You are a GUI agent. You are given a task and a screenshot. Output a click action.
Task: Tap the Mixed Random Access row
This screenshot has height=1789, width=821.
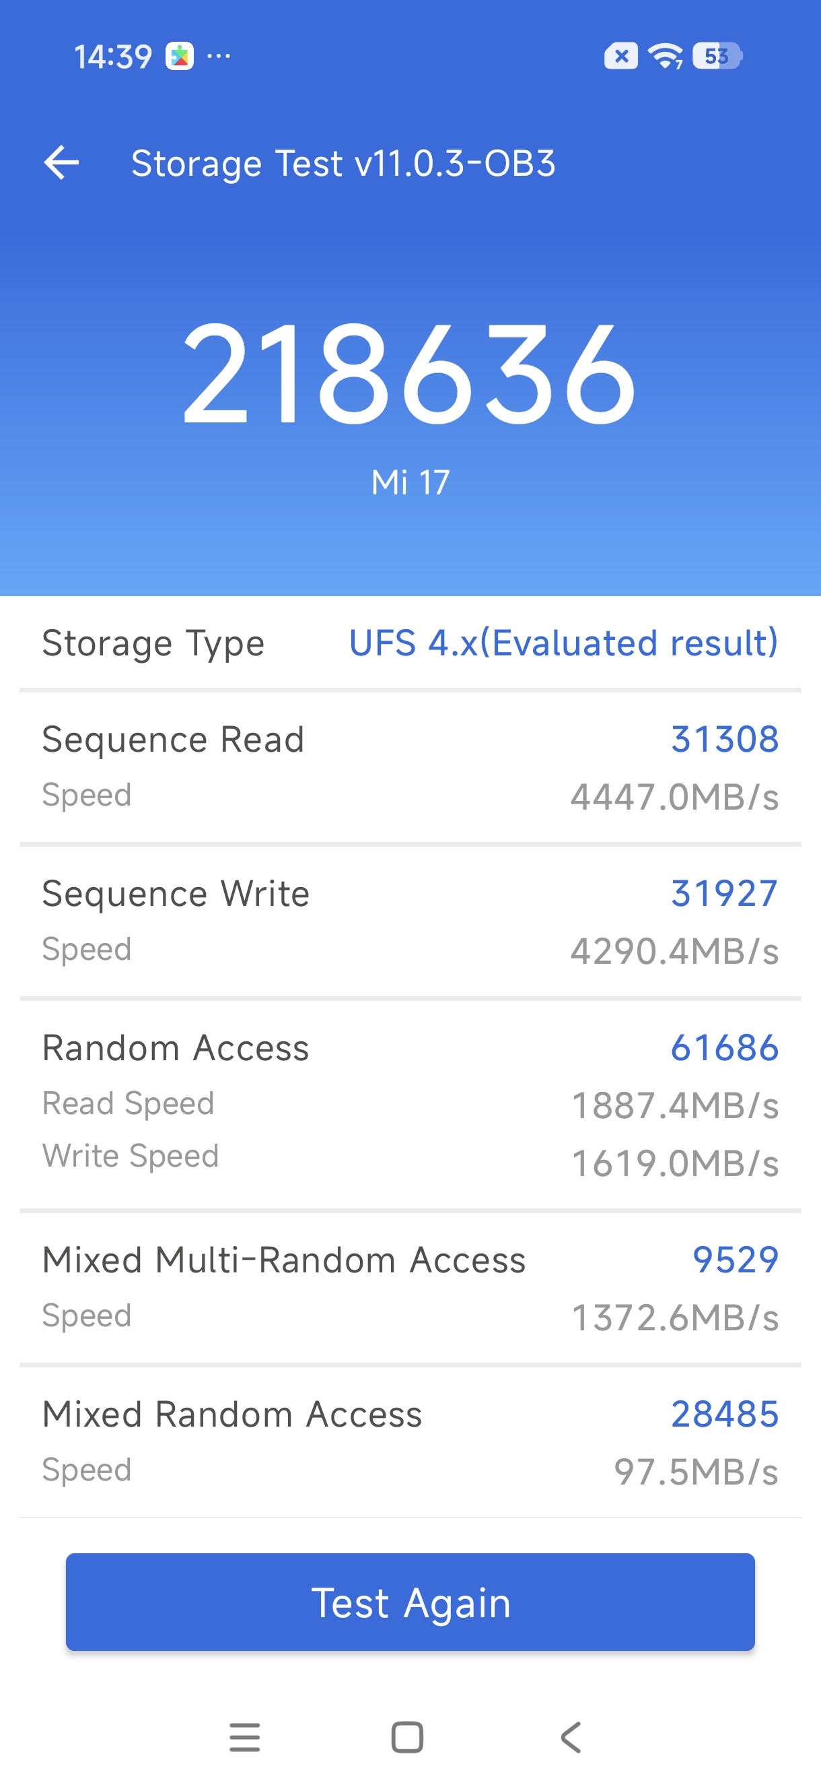[x=410, y=1441]
